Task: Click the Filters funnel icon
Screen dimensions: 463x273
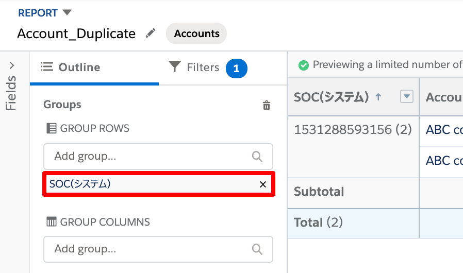Action: (174, 66)
